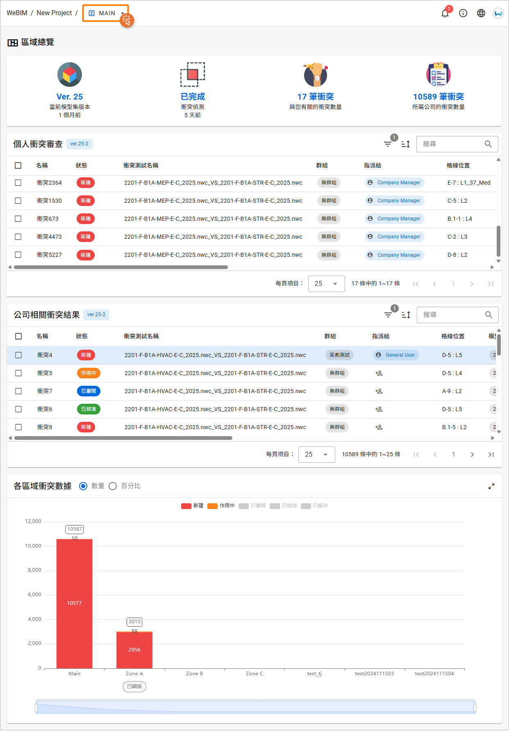Image resolution: width=509 pixels, height=731 pixels.
Task: Toggle 已解決 legend series in chart
Action: [314, 506]
